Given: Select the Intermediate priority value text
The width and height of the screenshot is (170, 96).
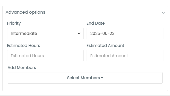Looking at the screenshot, I should point(24,34).
